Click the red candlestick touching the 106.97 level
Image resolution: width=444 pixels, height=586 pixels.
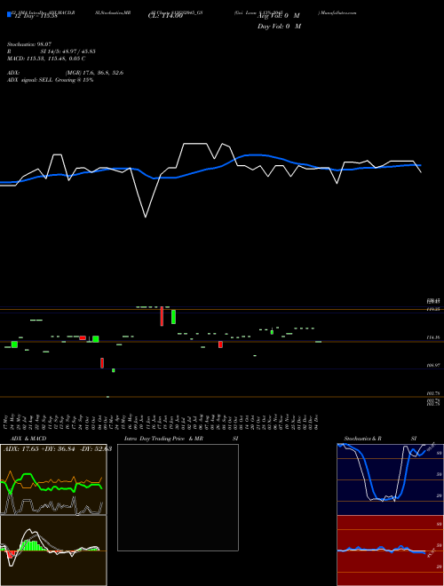click(102, 363)
